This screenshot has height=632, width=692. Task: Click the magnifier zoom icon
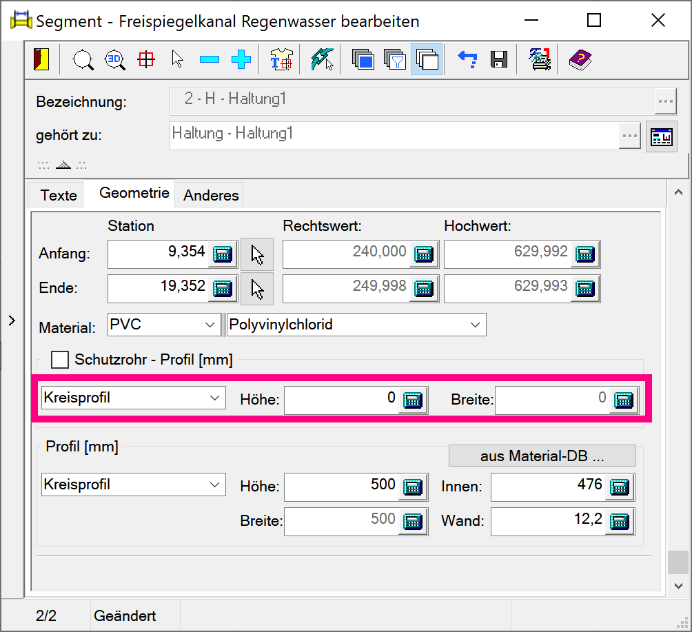point(83,59)
